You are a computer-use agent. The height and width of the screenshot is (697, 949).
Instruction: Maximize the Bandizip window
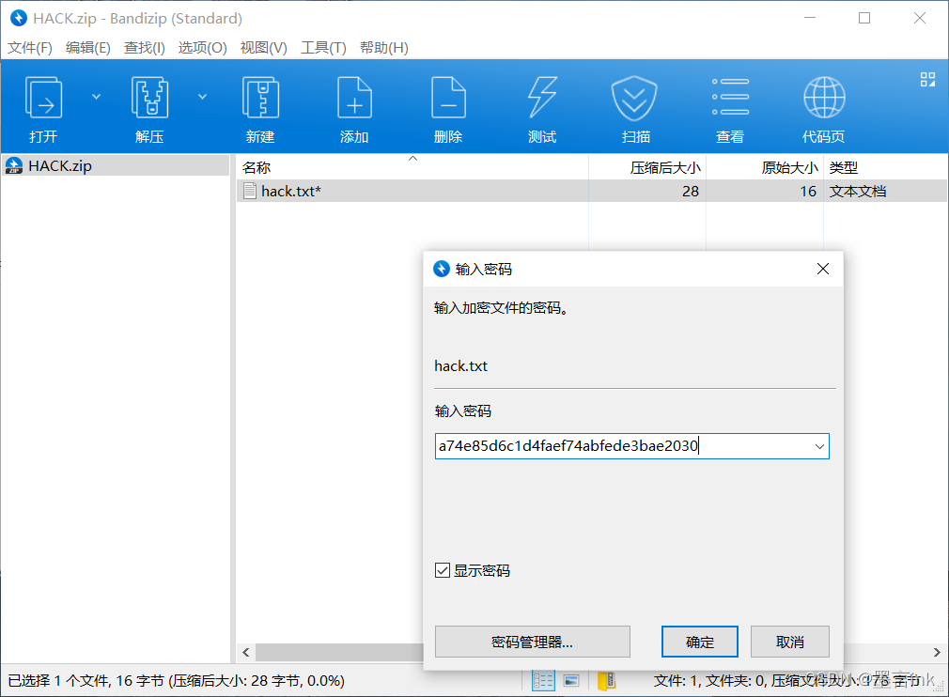tap(864, 18)
